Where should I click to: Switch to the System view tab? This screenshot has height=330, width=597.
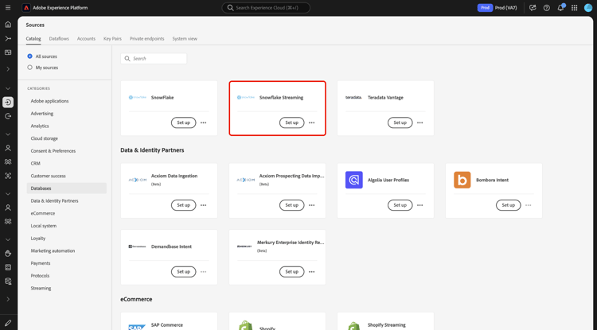[x=185, y=39]
